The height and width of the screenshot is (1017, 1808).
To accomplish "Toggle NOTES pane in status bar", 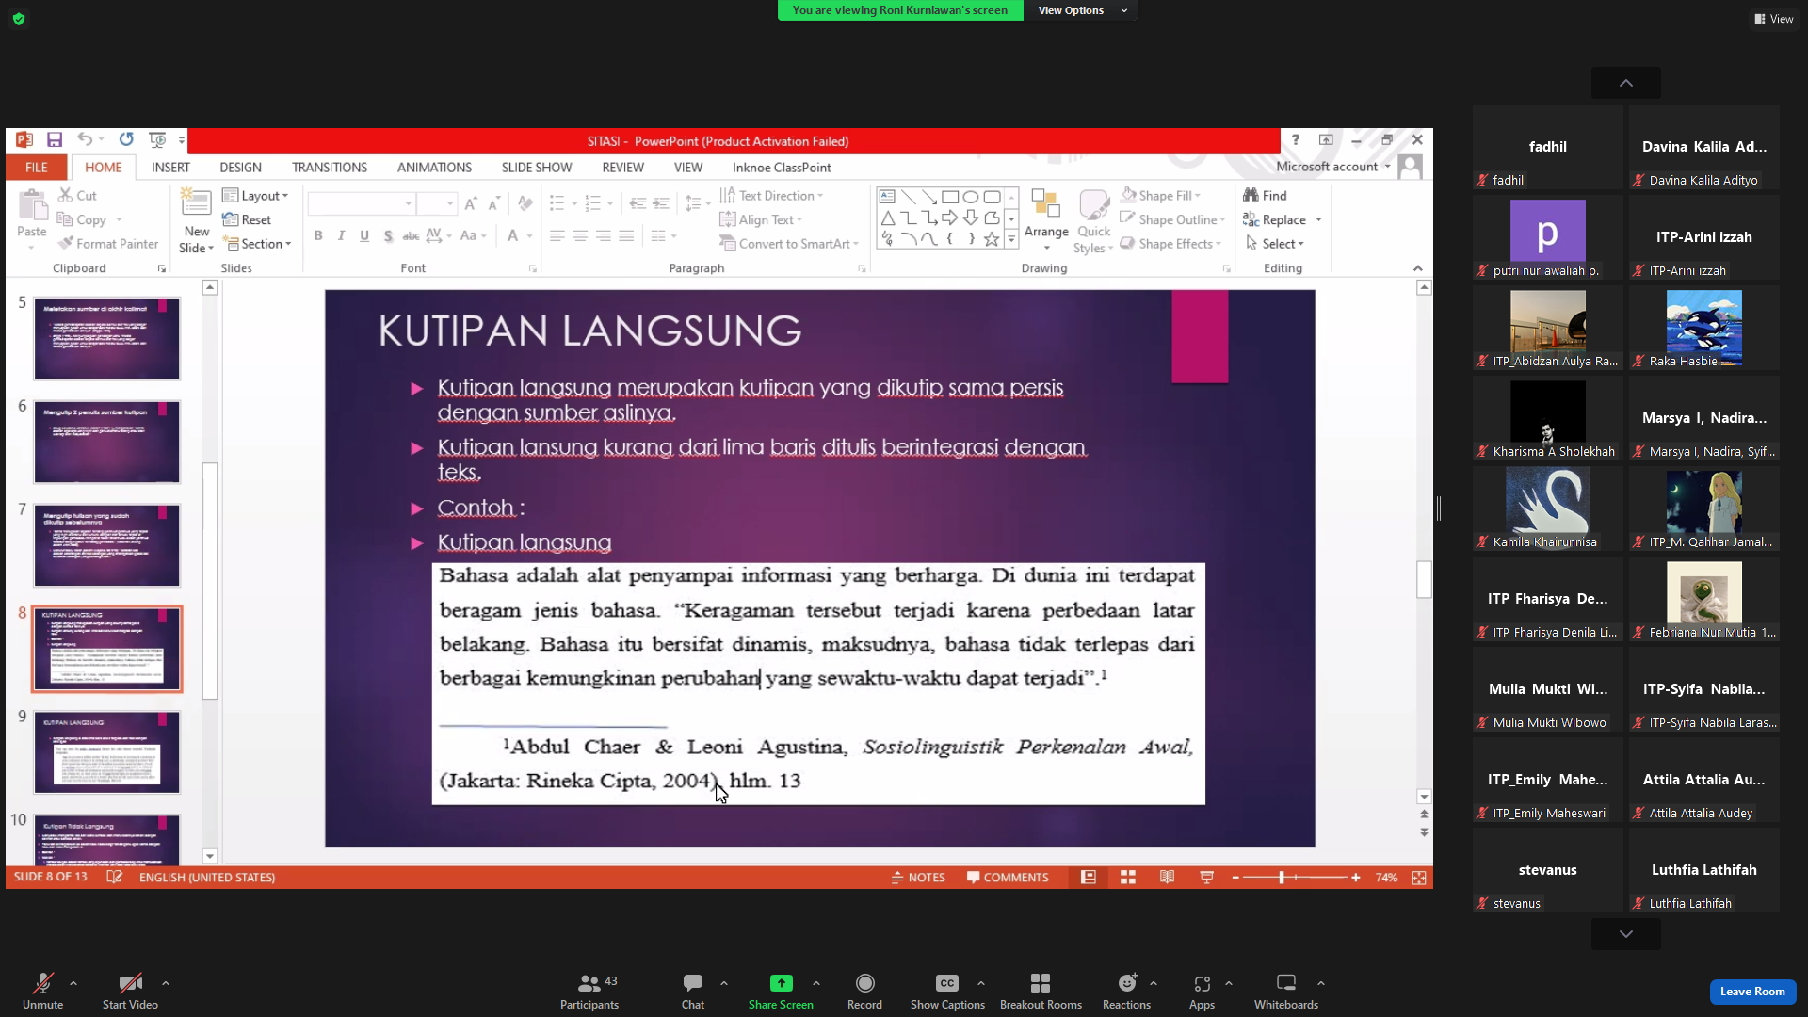I will [x=918, y=878].
